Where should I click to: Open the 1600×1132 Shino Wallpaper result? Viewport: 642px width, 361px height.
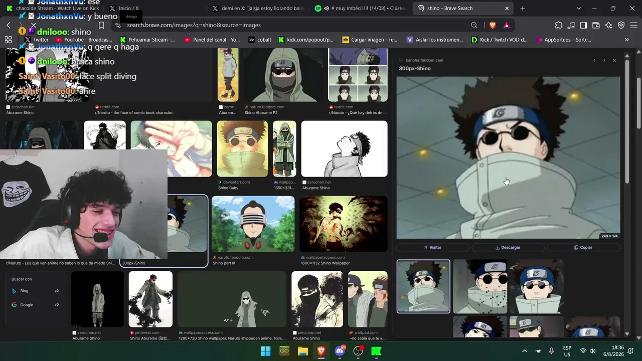tap(344, 224)
